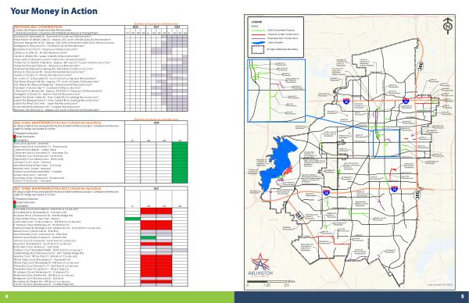Screen dimensions: 469x303
Task: Click the red Under Construction swatch in 2021 legend
Action: click(14, 202)
